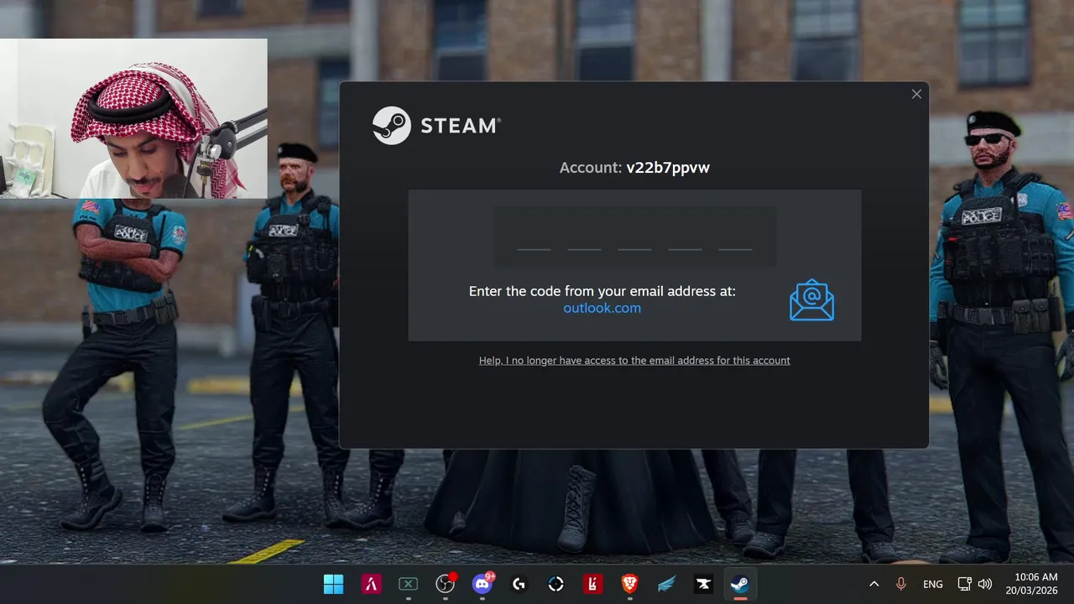This screenshot has width=1074, height=604.
Task: Click the microphone tray icon
Action: [x=901, y=584]
